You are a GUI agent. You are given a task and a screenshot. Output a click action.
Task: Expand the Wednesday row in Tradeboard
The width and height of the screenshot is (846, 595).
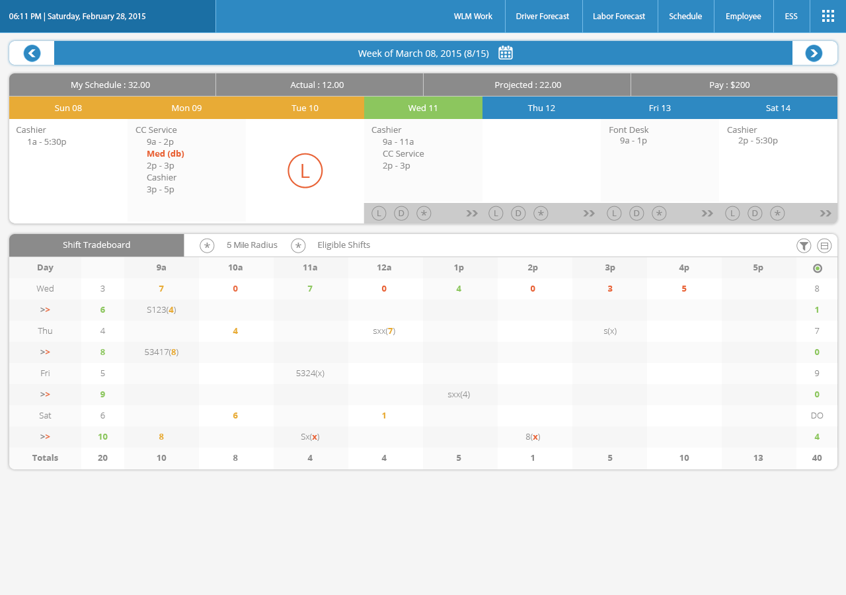point(45,309)
